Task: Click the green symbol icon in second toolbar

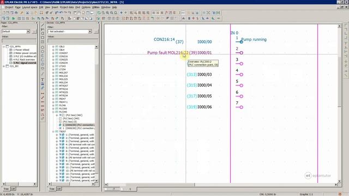Action: click(x=13, y=19)
